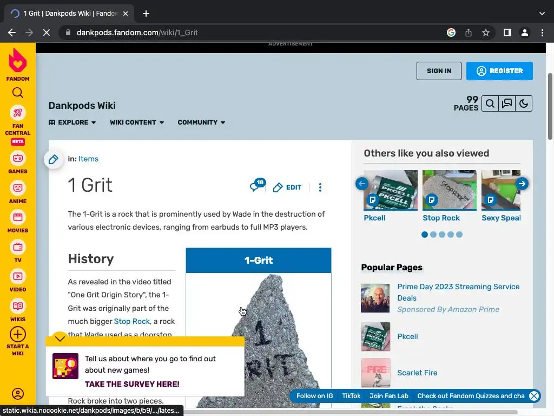Open the tab search dropdown arrow
This screenshot has height=416, width=554.
pos(542,14)
